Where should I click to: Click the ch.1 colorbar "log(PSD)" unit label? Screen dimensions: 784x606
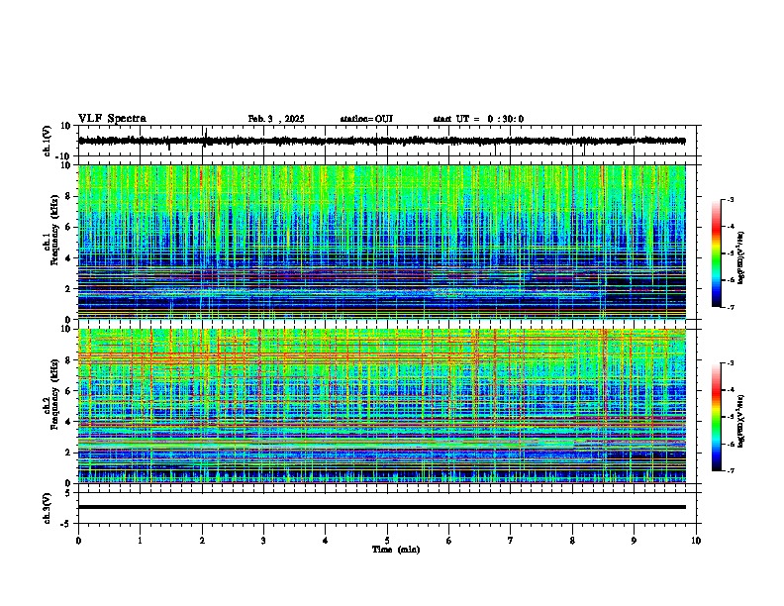(x=740, y=257)
